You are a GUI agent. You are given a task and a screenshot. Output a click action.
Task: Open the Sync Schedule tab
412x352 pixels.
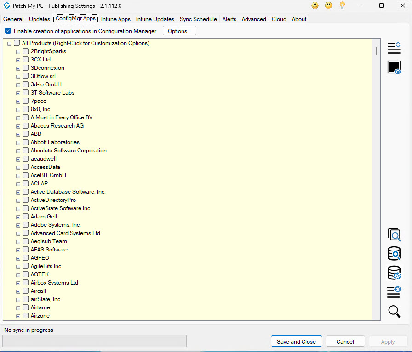[x=198, y=19]
